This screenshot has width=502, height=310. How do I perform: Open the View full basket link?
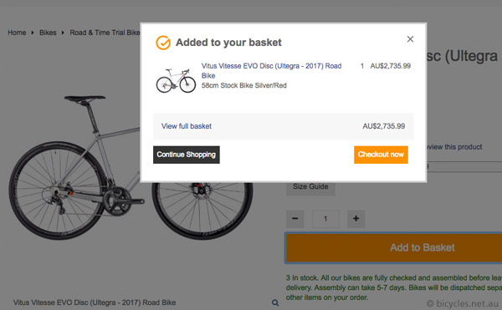[187, 126]
